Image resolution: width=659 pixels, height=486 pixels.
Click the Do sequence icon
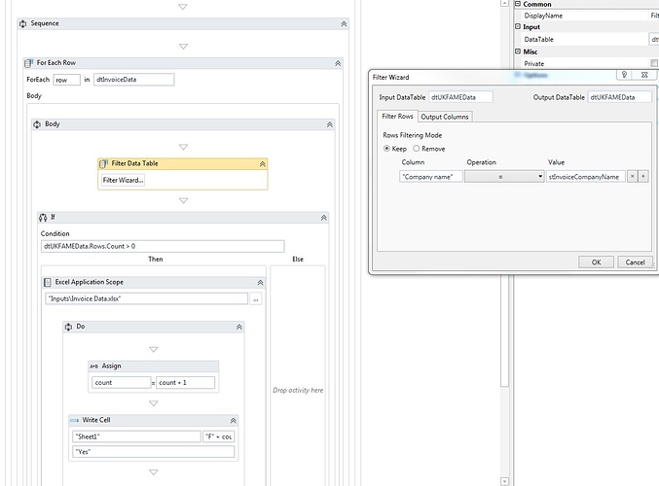pyautogui.click(x=68, y=327)
